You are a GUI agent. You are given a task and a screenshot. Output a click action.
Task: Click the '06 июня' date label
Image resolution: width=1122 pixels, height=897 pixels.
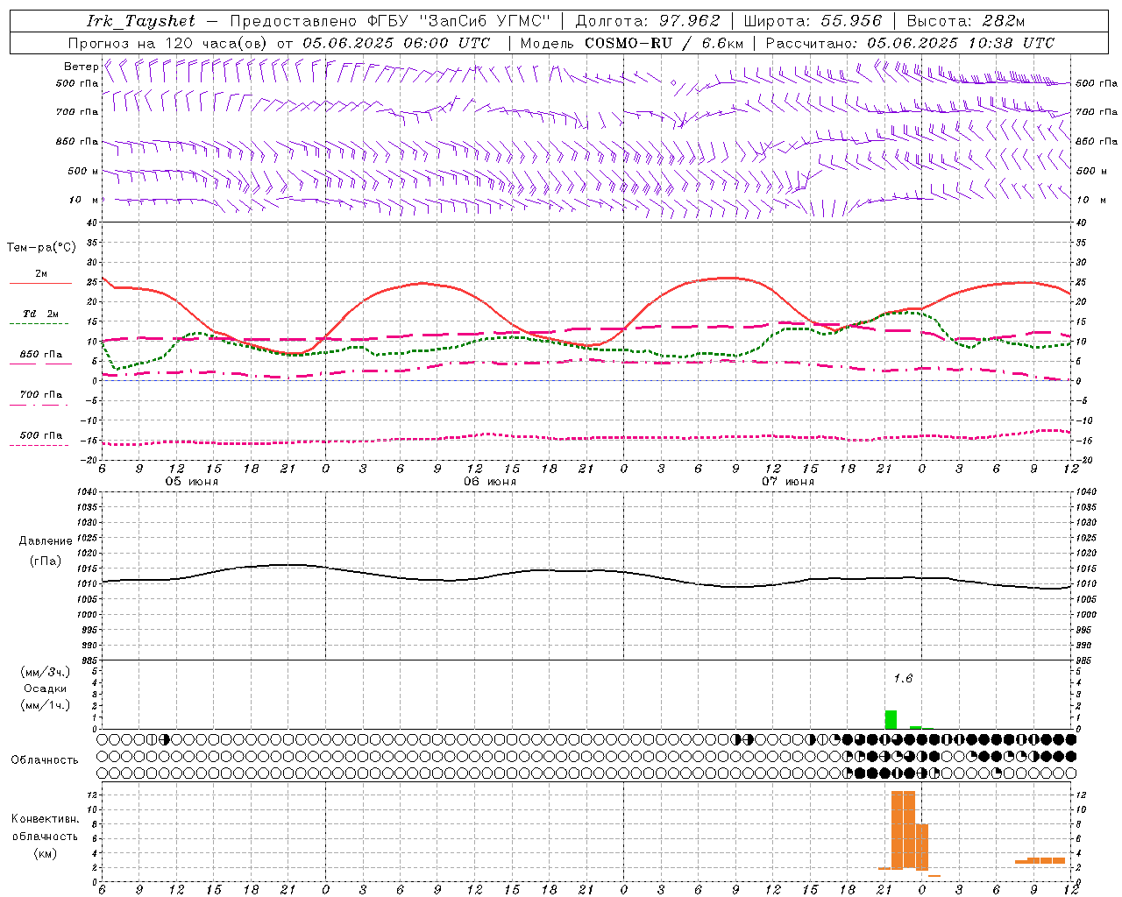coord(490,482)
